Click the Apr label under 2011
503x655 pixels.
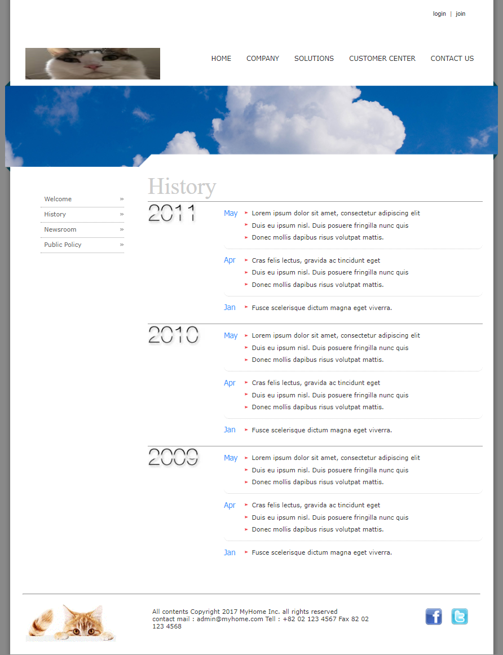click(x=230, y=260)
